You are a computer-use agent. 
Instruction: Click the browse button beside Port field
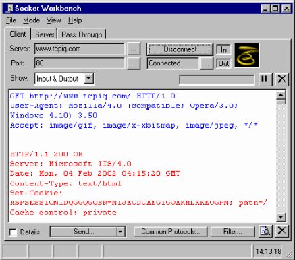pos(134,63)
